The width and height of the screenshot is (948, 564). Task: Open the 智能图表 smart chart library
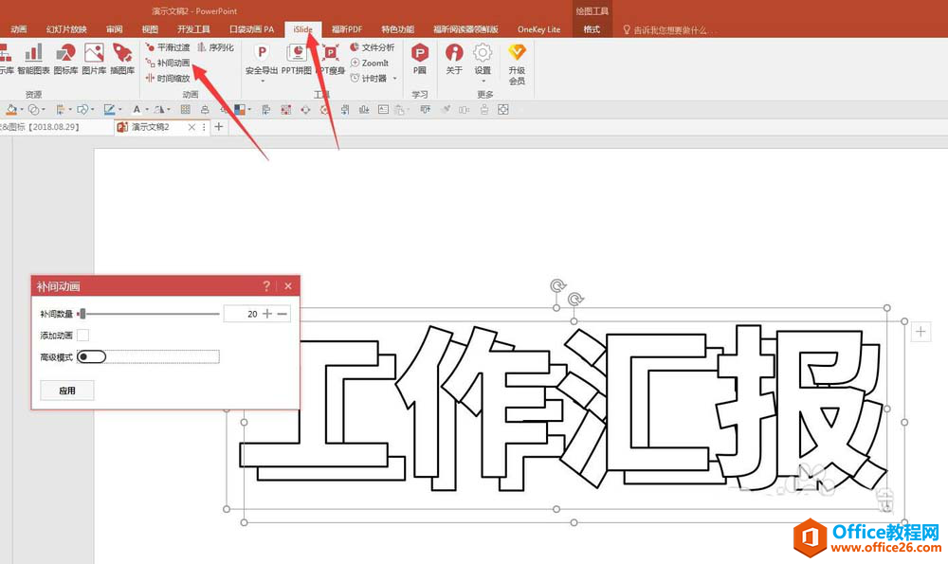tap(34, 58)
